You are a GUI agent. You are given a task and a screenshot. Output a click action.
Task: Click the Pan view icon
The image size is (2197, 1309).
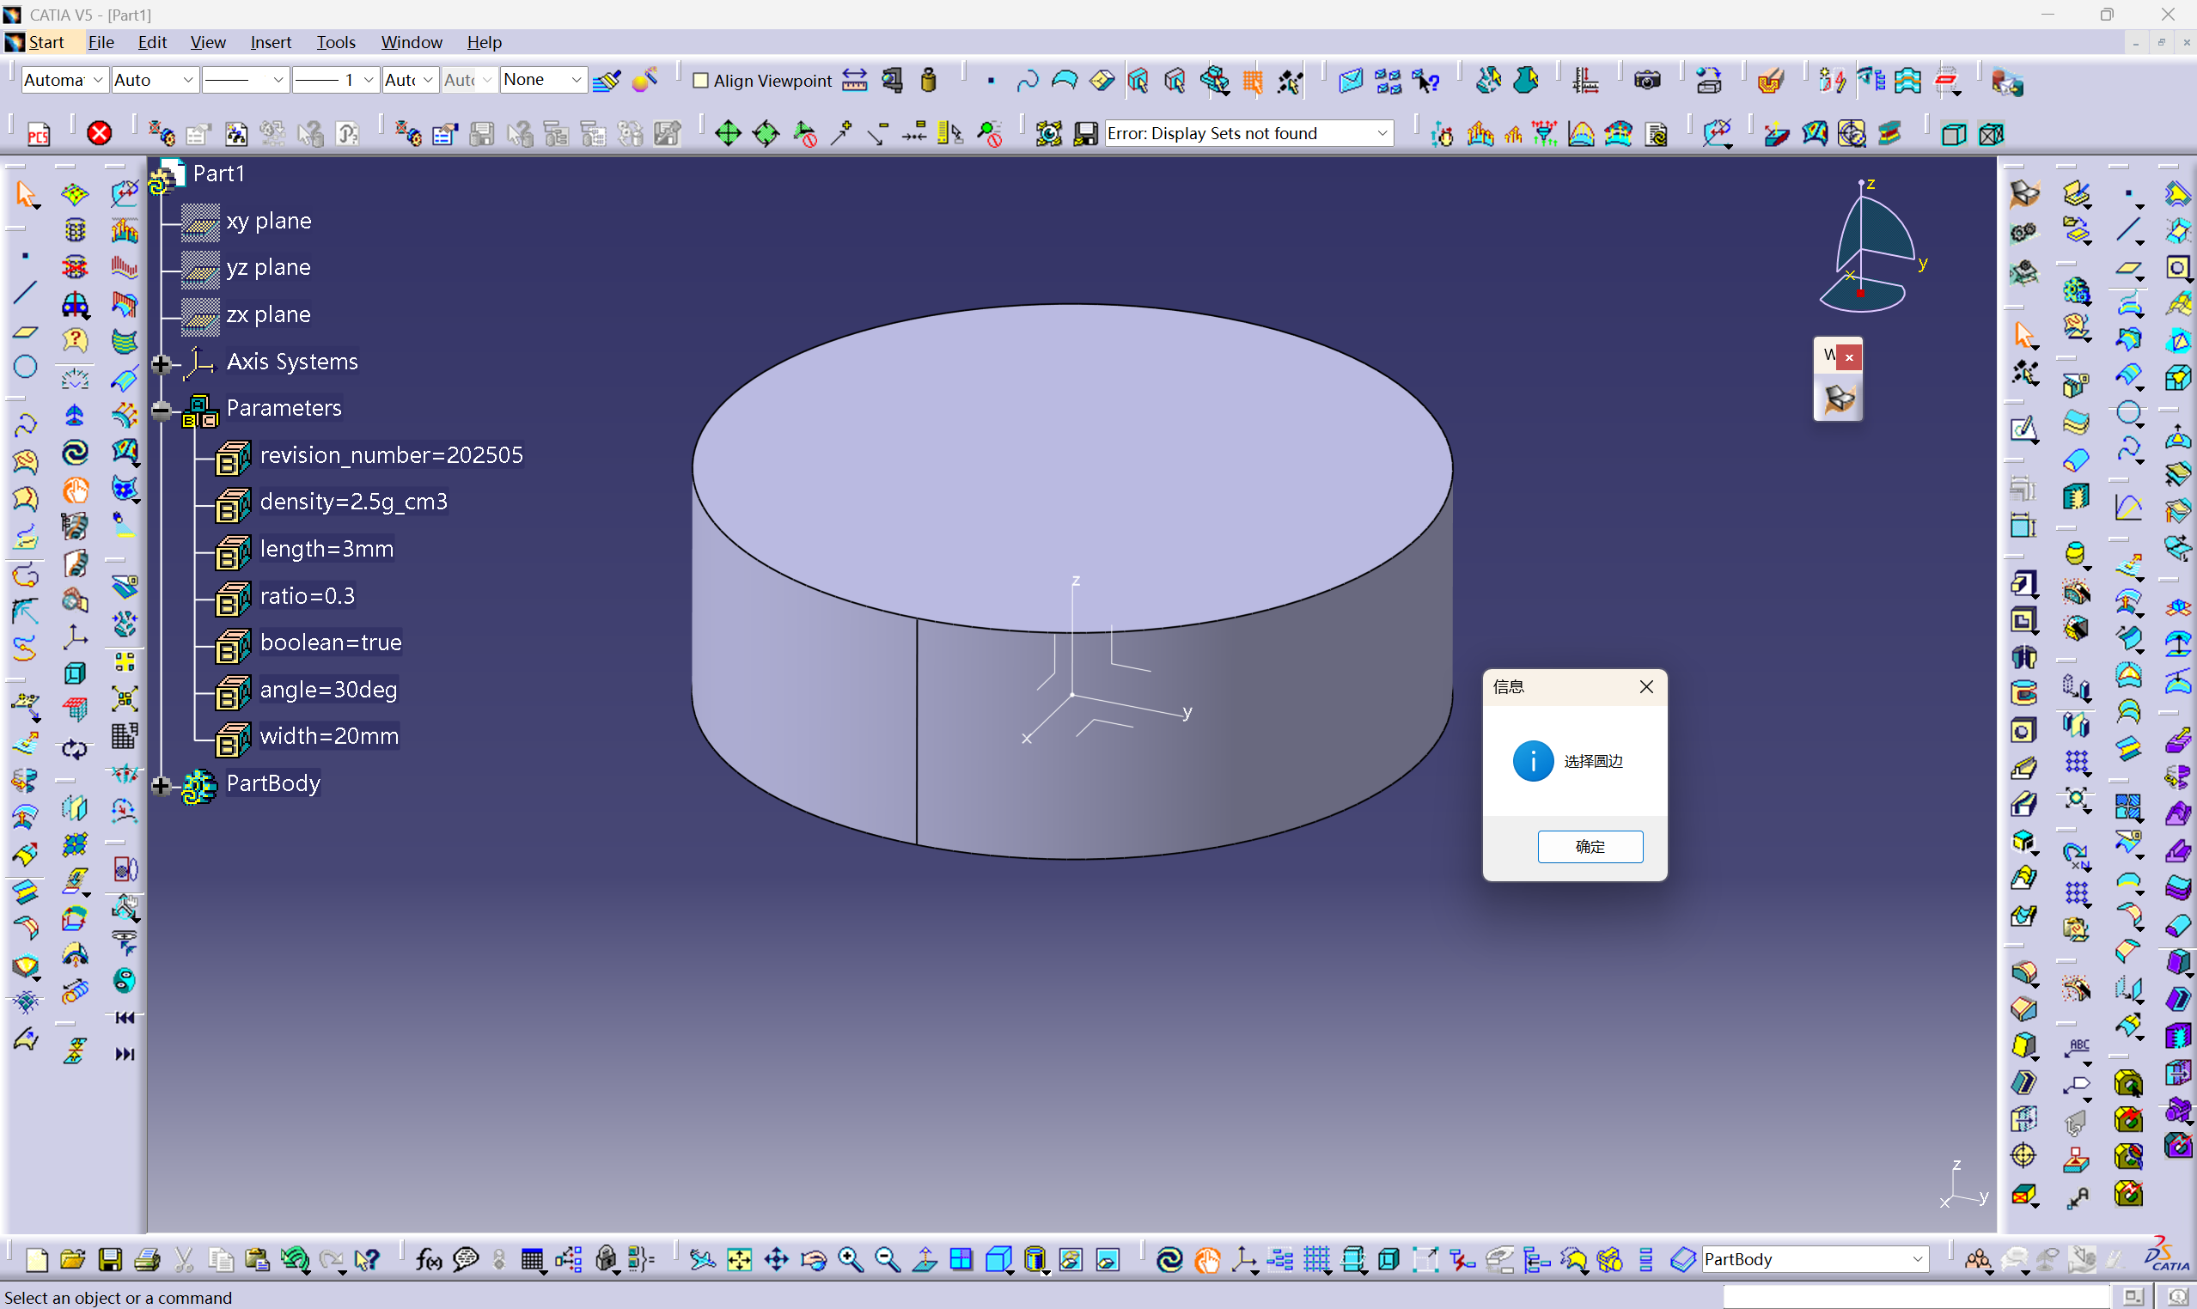click(777, 1259)
